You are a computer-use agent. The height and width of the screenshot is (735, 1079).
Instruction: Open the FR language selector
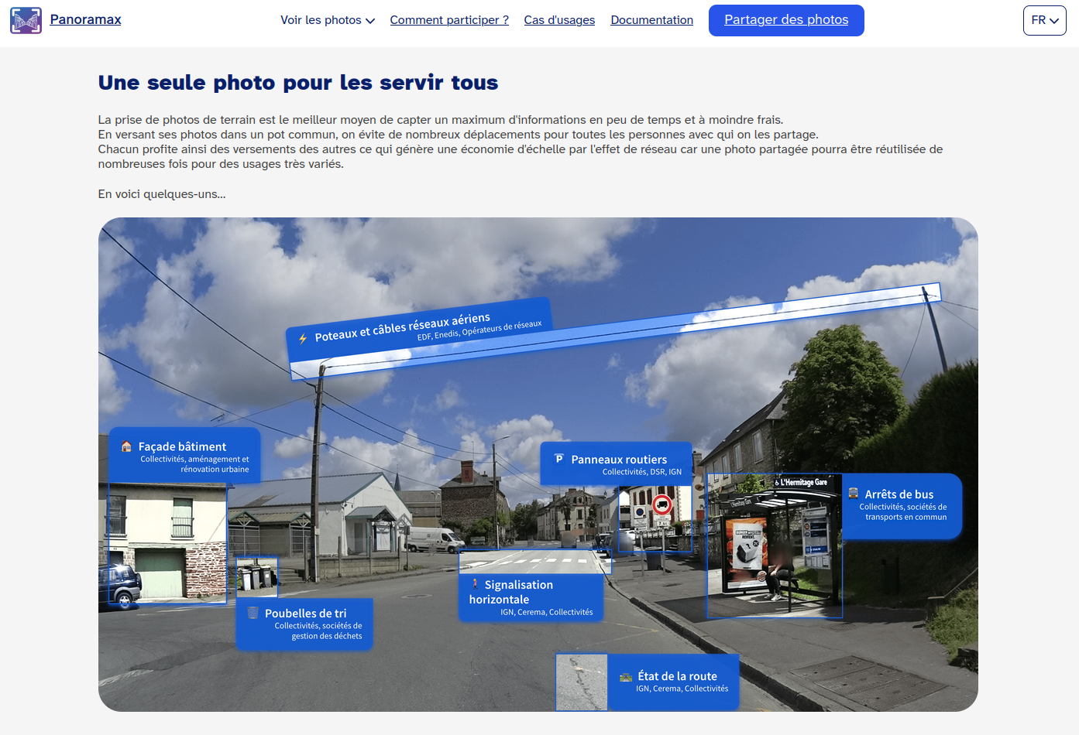point(1044,20)
